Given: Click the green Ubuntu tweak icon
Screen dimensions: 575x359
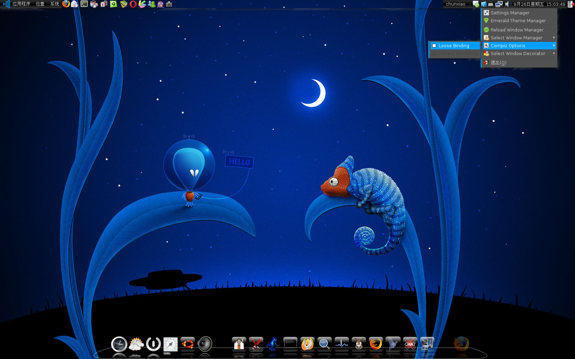Looking at the screenshot, I should 114,4.
